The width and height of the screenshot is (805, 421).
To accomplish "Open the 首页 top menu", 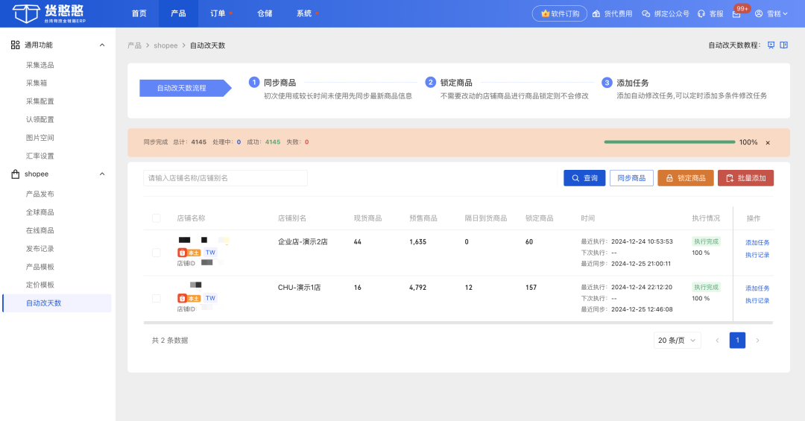I will click(139, 13).
